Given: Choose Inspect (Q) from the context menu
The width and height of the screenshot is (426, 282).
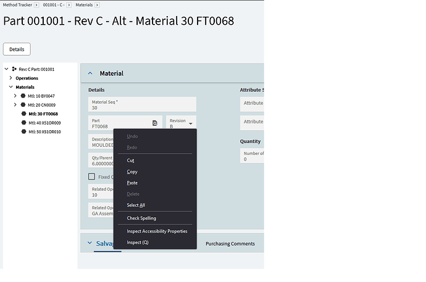Looking at the screenshot, I should [155, 243].
